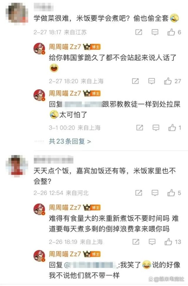The height and width of the screenshot is (286, 188).
Task: Tap 周周喵Zz7 avatar on last reply
Action: click(x=39, y=256)
